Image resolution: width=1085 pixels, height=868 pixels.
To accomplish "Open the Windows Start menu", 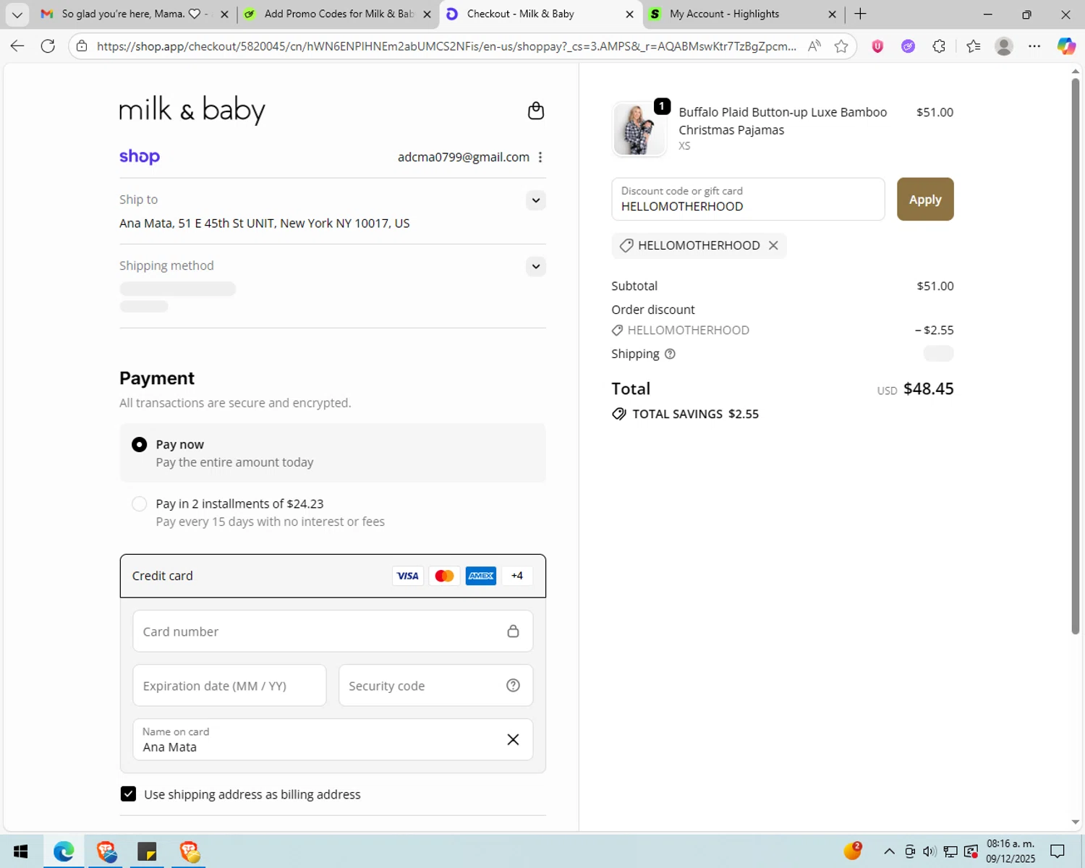I will click(20, 851).
